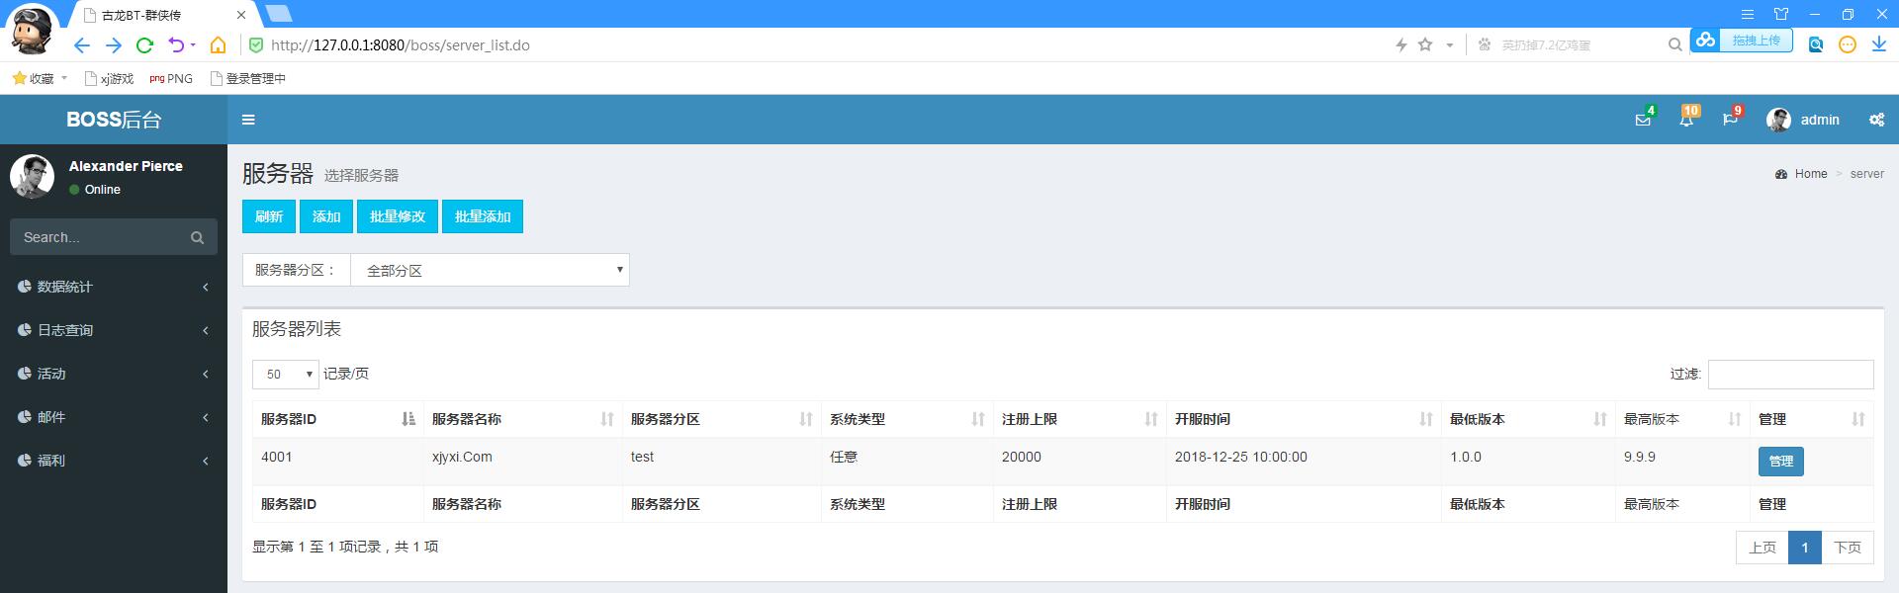Click the sidebar search magnifier icon
1899x593 pixels.
197,237
